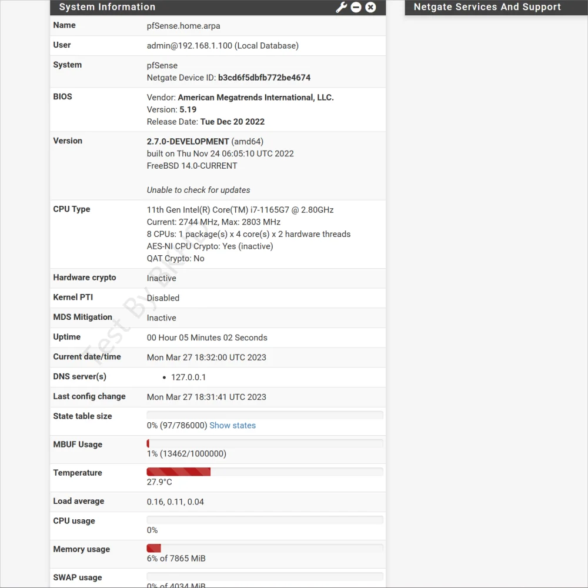Screen dimensions: 588x588
Task: Click the Netgate Services And Support header
Action: coord(487,6)
